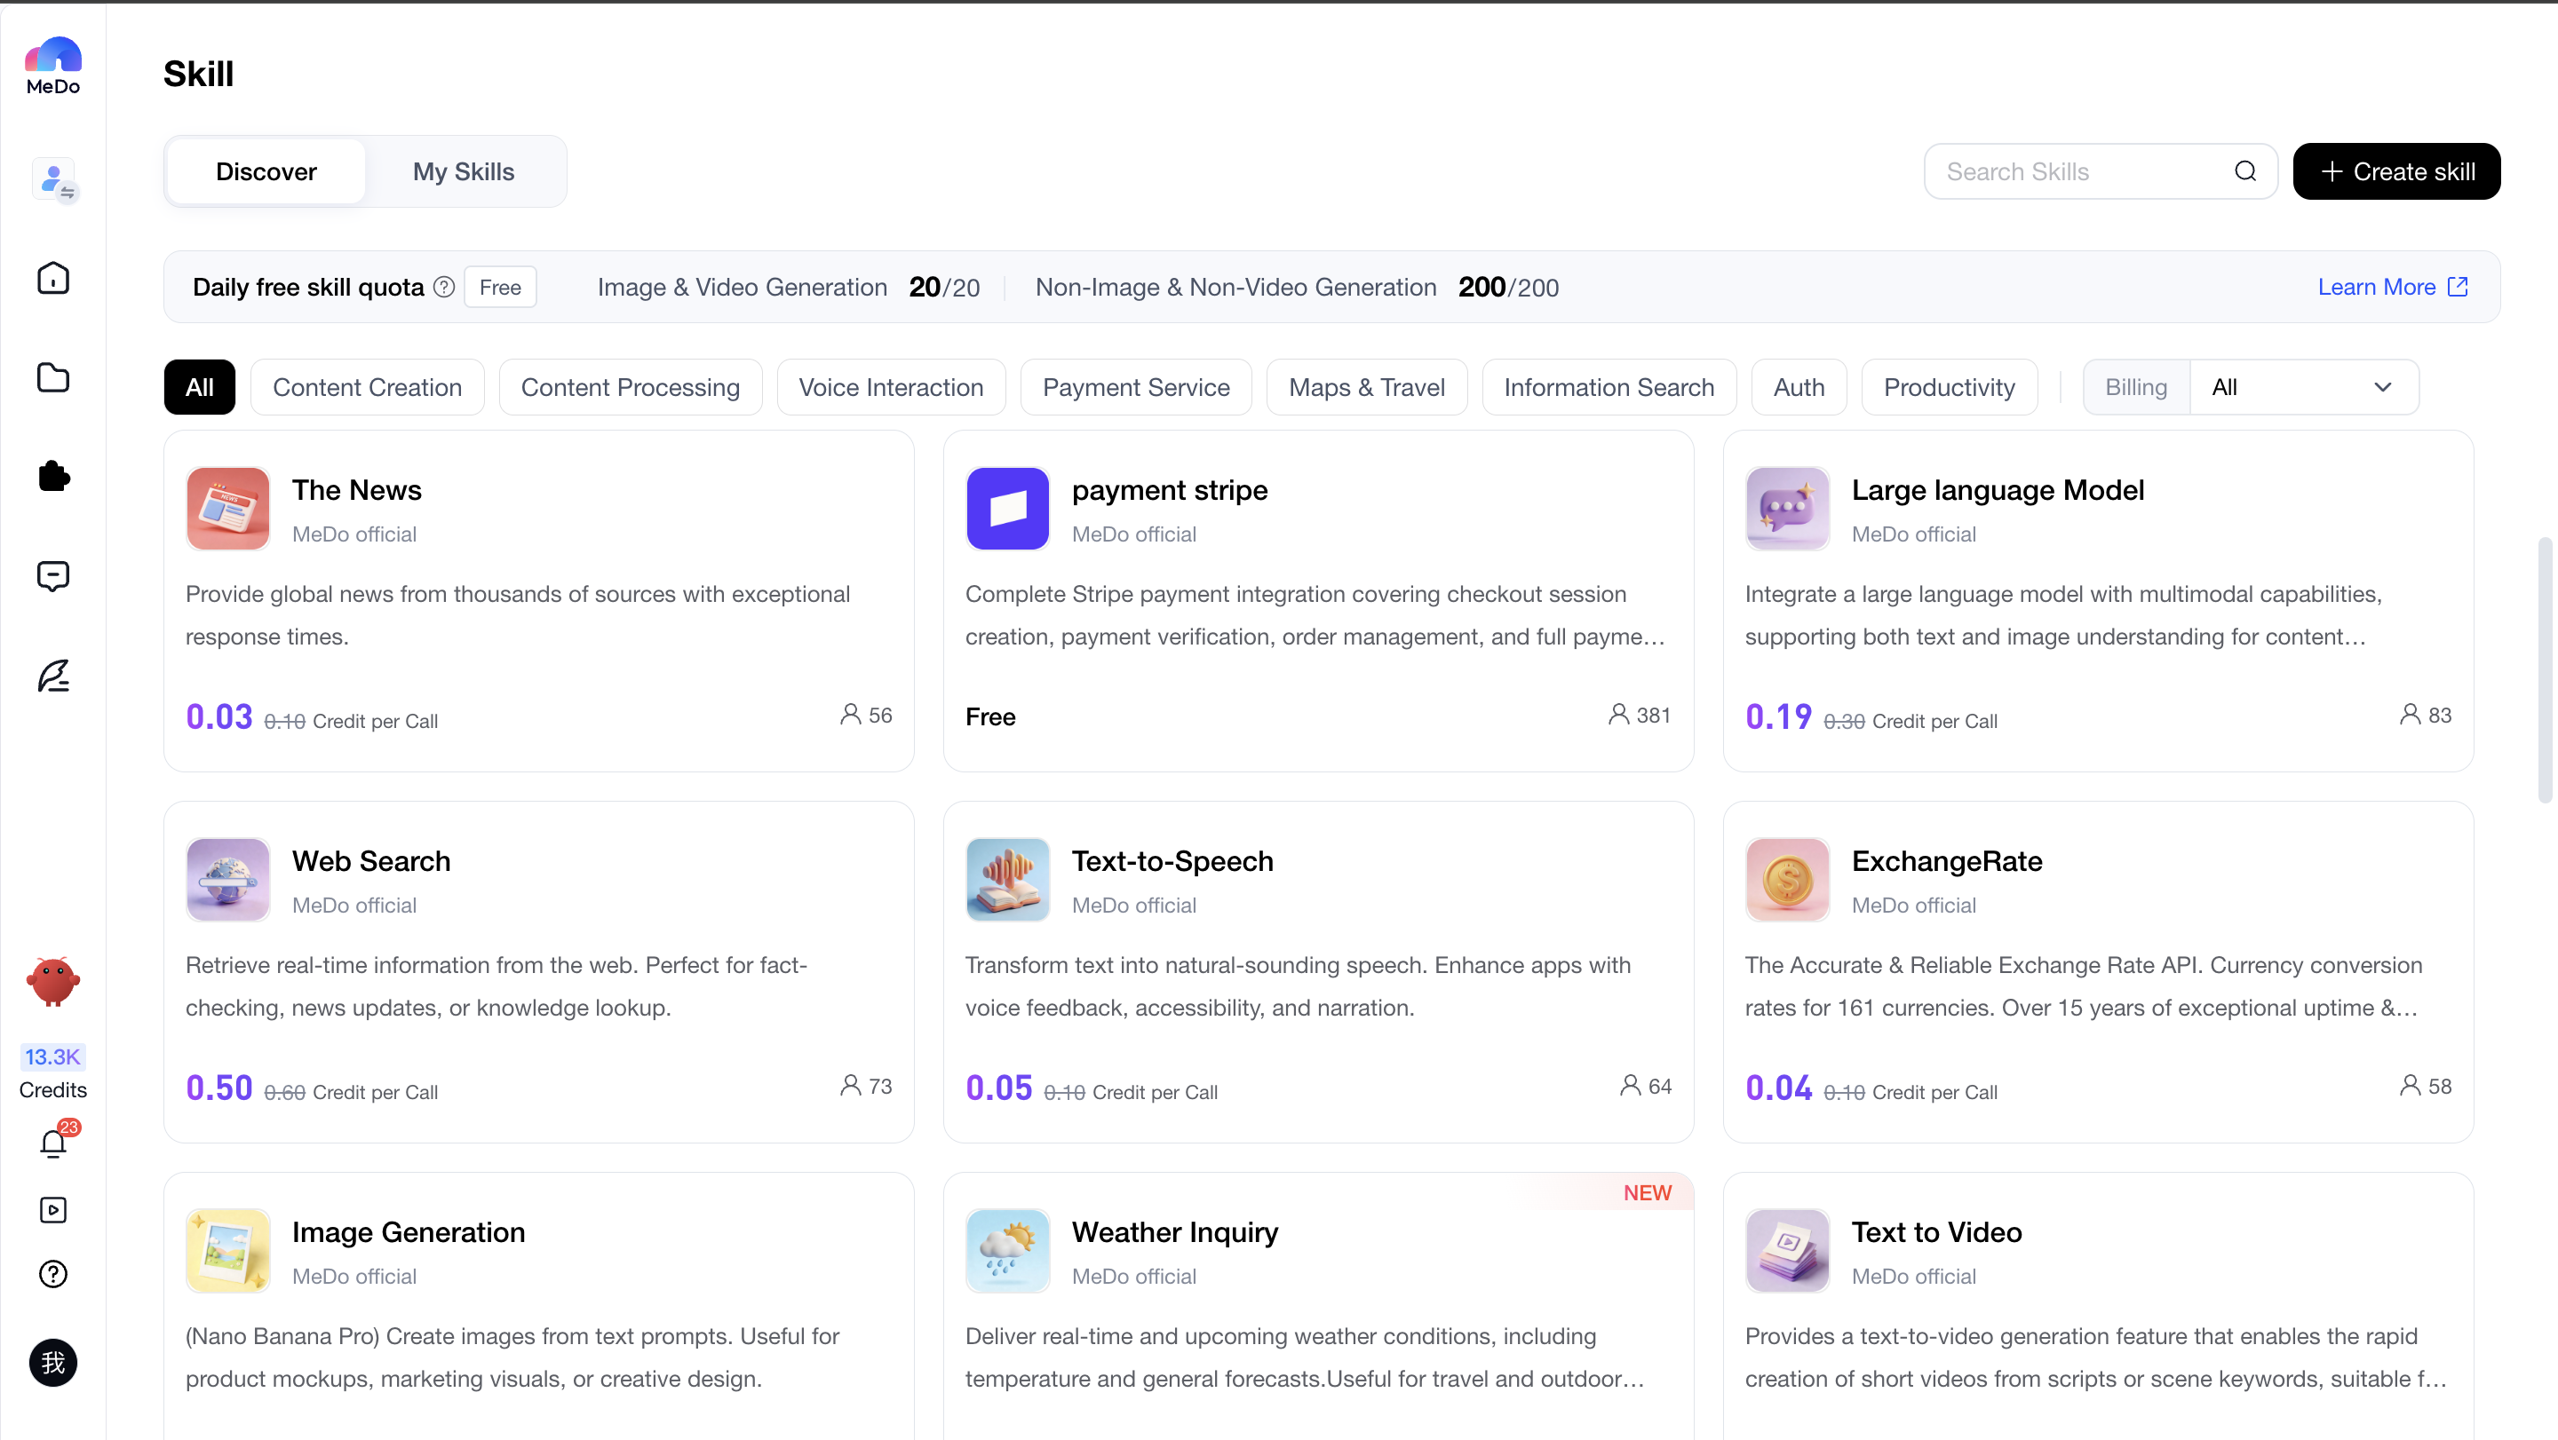The image size is (2558, 1440).
Task: Click the search magnifier icon
Action: point(2245,171)
